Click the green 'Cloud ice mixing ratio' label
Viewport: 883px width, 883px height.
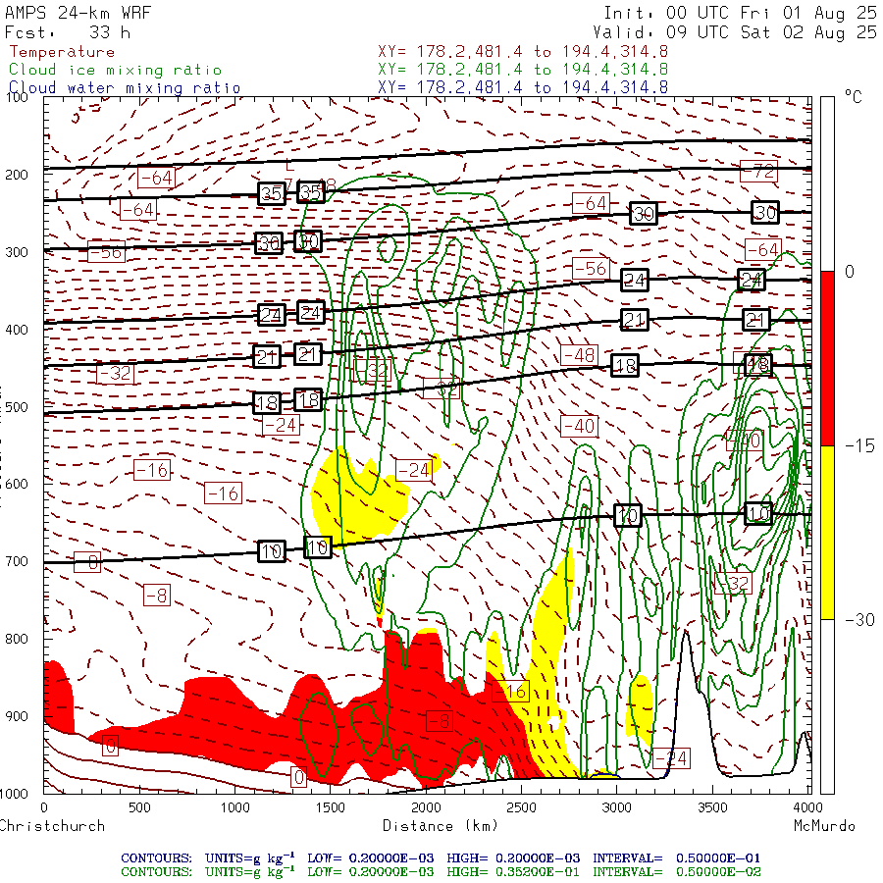coord(115,70)
